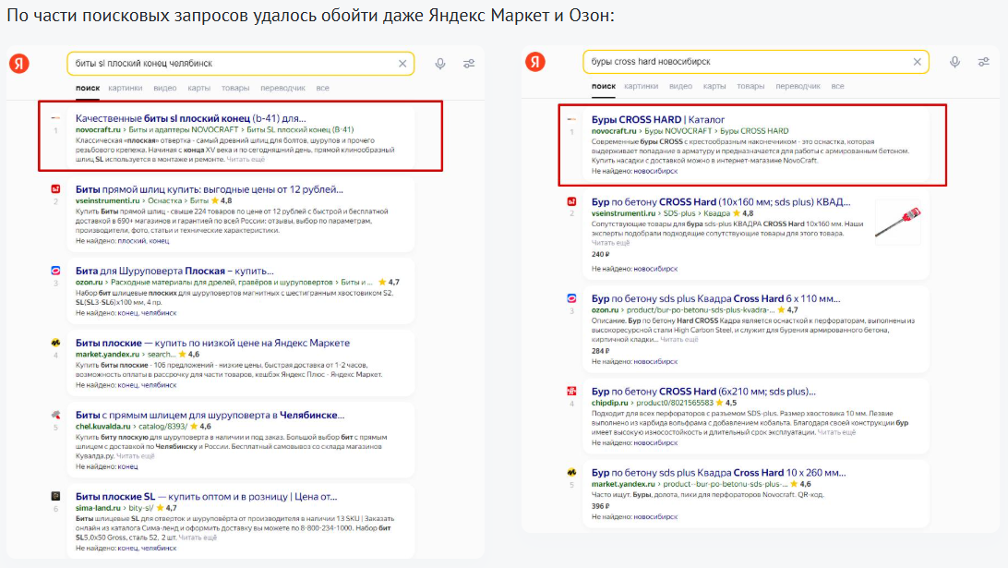
Task: Open 'Качественные биты sl плоский конец' result
Action: [191, 118]
